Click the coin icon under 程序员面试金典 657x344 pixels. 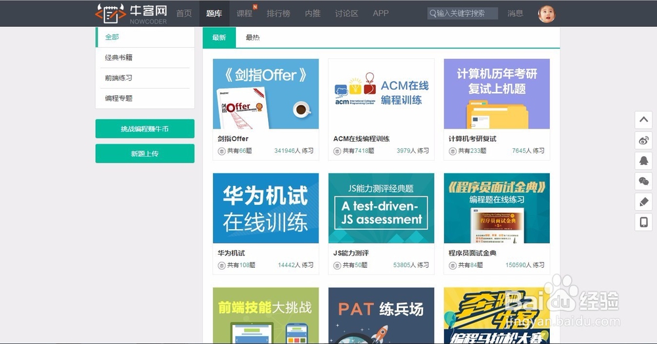tap(453, 265)
